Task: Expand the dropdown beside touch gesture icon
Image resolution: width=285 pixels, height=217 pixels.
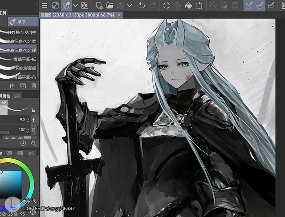Action: pos(75,6)
